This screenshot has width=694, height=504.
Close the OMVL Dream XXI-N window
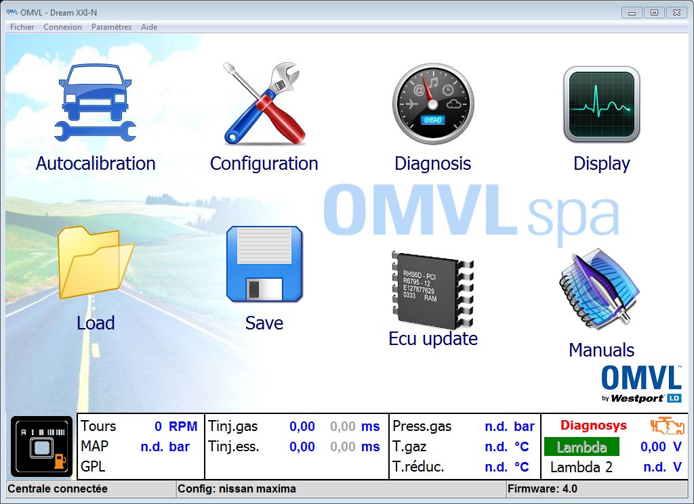(677, 13)
